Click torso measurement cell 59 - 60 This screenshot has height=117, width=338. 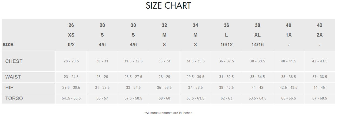click(x=164, y=98)
